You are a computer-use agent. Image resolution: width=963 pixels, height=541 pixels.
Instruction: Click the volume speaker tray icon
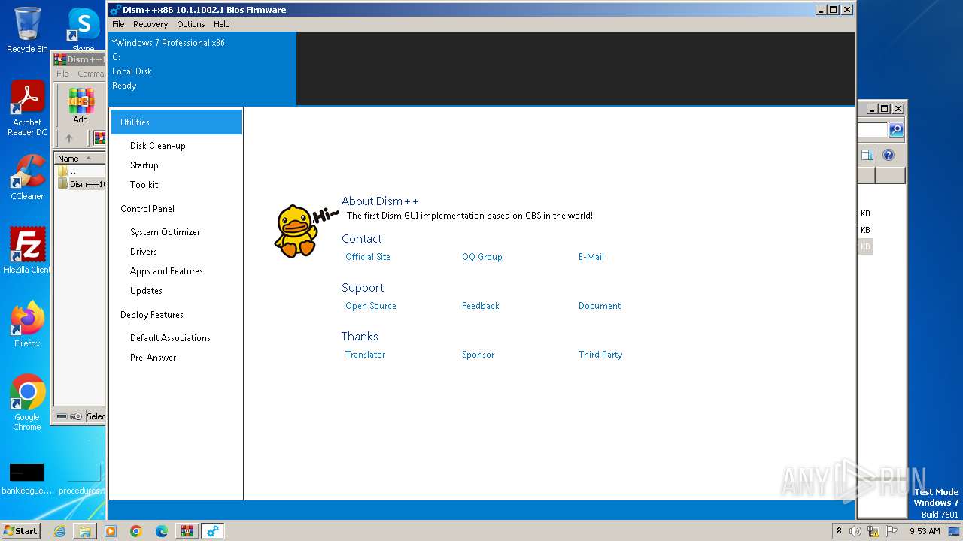tap(855, 531)
